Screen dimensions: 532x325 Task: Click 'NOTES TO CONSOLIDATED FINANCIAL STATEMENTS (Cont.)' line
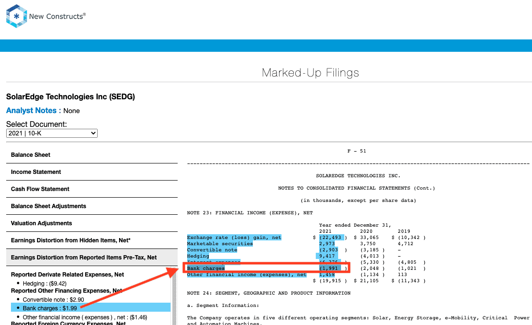[357, 188]
